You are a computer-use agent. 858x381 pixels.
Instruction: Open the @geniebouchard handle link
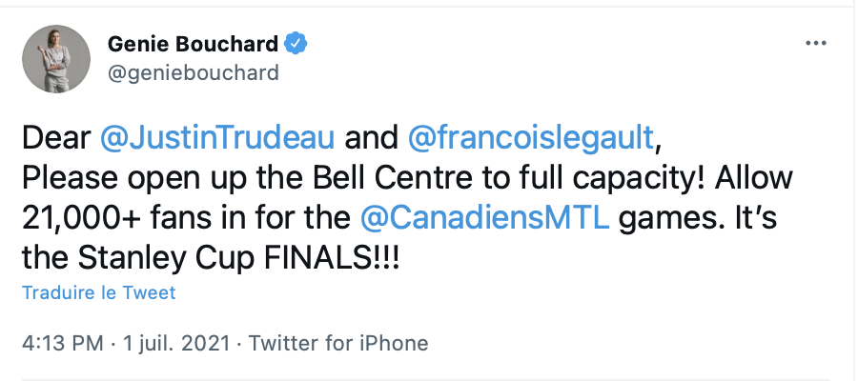pos(194,72)
